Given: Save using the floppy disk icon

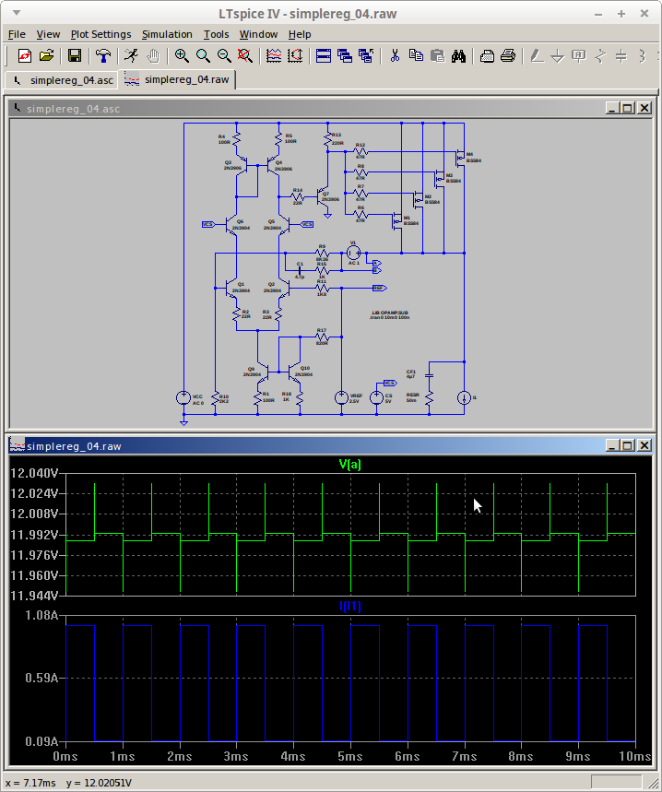Looking at the screenshot, I should 75,55.
